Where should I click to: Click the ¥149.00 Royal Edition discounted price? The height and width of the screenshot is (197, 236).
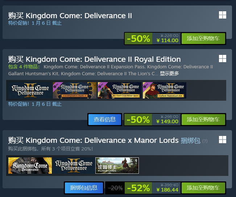pos(167,121)
